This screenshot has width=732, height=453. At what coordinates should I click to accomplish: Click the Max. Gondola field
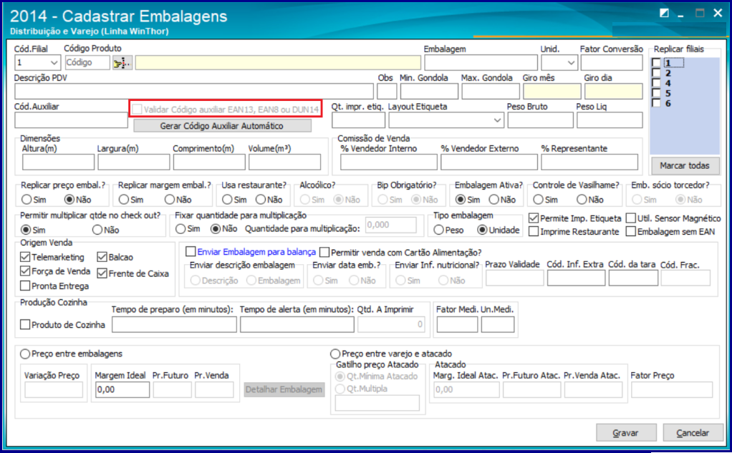click(491, 92)
